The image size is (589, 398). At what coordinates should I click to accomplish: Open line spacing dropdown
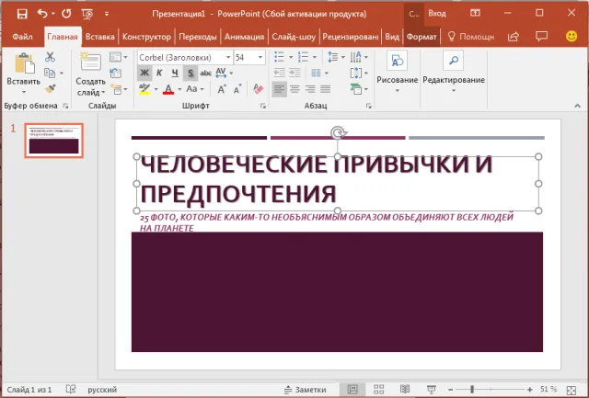tap(336, 57)
